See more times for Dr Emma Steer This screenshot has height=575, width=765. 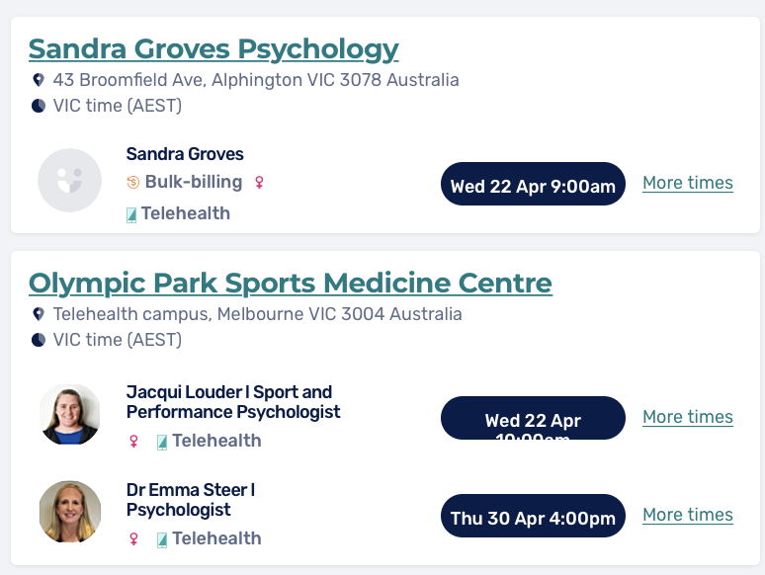click(687, 515)
